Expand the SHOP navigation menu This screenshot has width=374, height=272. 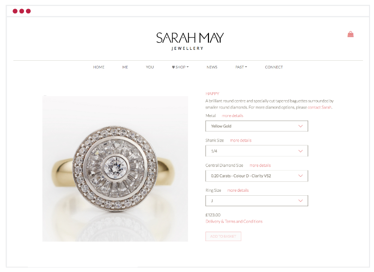pos(181,67)
